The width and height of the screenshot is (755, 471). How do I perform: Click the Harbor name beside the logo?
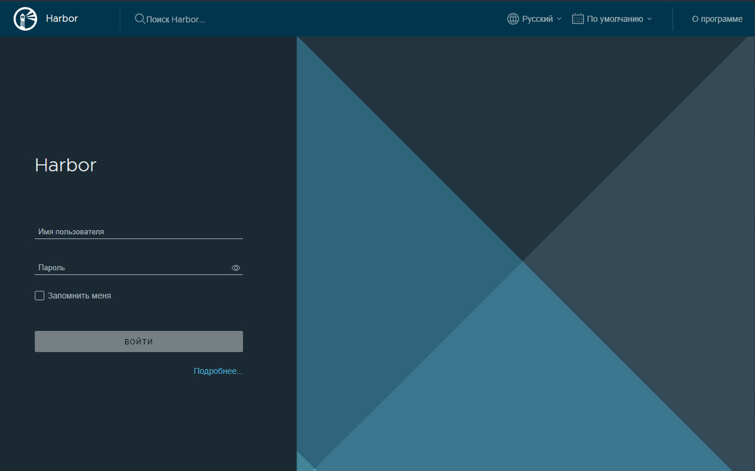point(62,19)
